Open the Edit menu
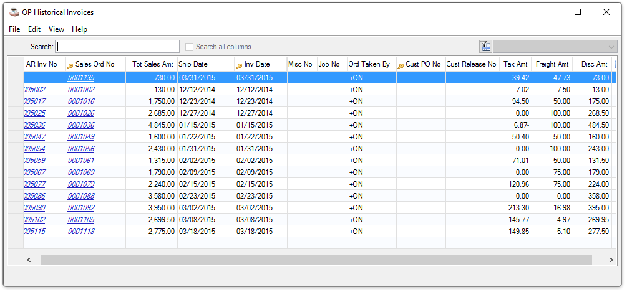627x292 pixels. pyautogui.click(x=34, y=29)
